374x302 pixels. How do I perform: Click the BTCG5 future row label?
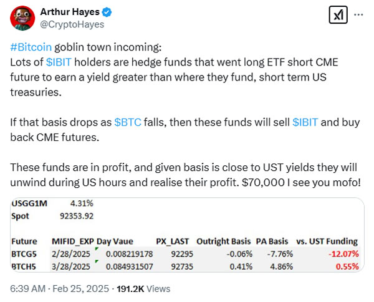(x=25, y=254)
